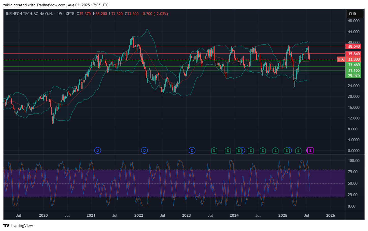Click the leftmost green earnings E marker
The image size is (368, 231).
pos(214,151)
